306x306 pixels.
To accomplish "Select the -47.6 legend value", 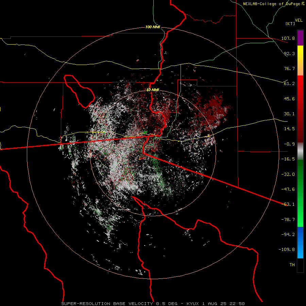I will (288, 189).
